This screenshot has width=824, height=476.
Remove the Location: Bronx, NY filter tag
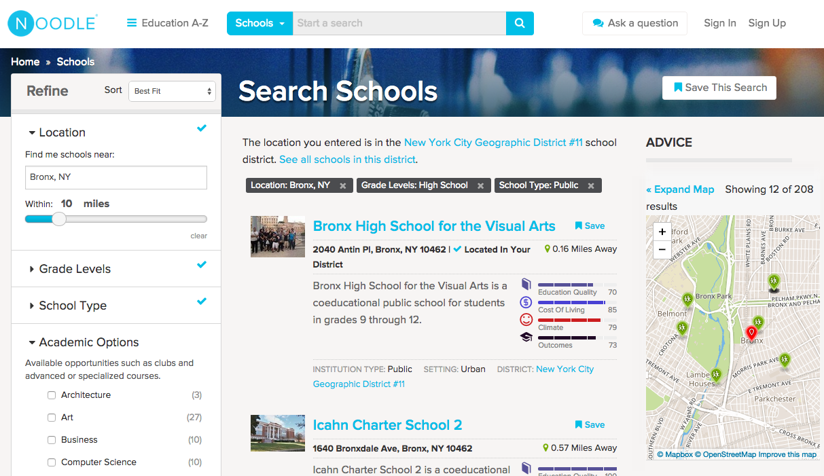343,185
